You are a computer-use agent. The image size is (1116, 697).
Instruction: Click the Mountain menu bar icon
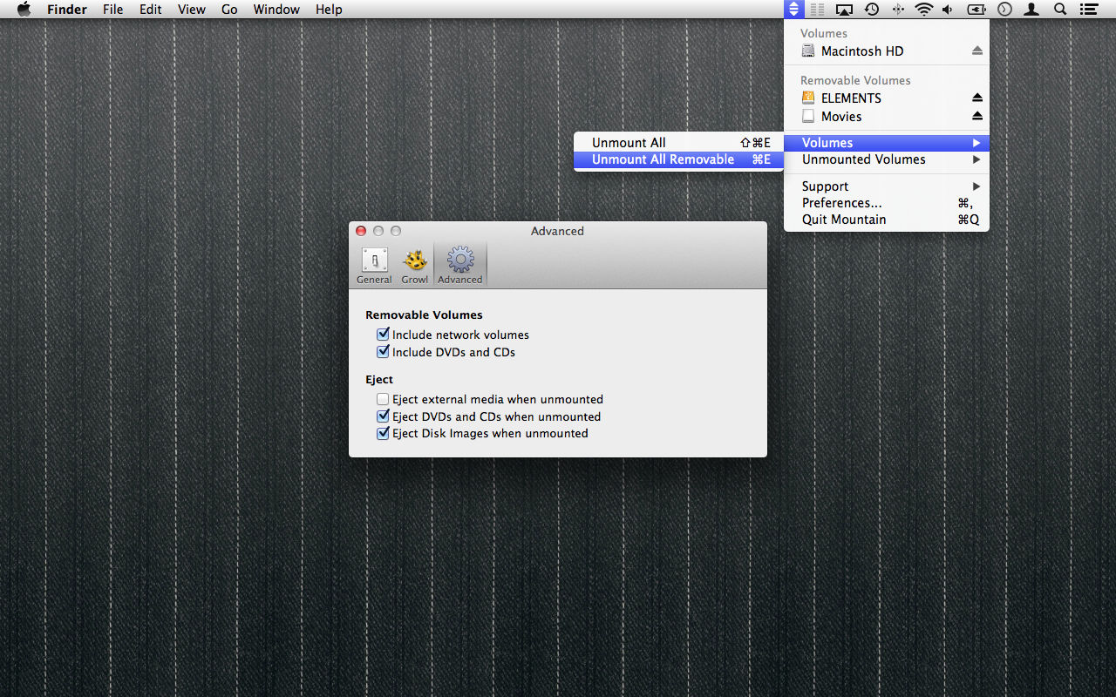793,10
